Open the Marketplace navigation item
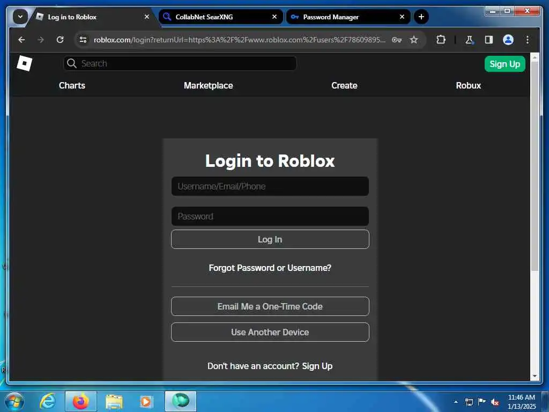Viewport: 549px width, 412px height. 209,85
